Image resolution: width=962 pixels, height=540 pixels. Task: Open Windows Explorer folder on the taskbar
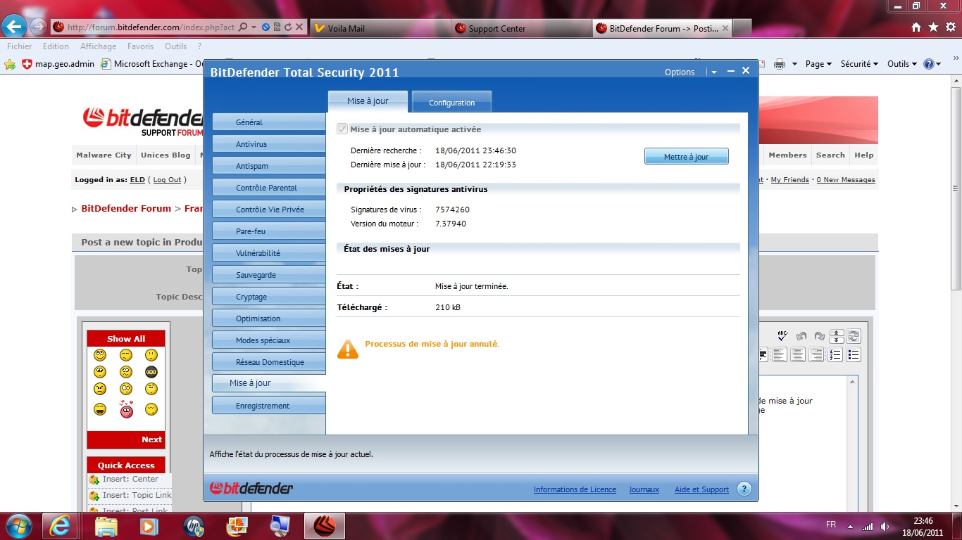coord(106,526)
